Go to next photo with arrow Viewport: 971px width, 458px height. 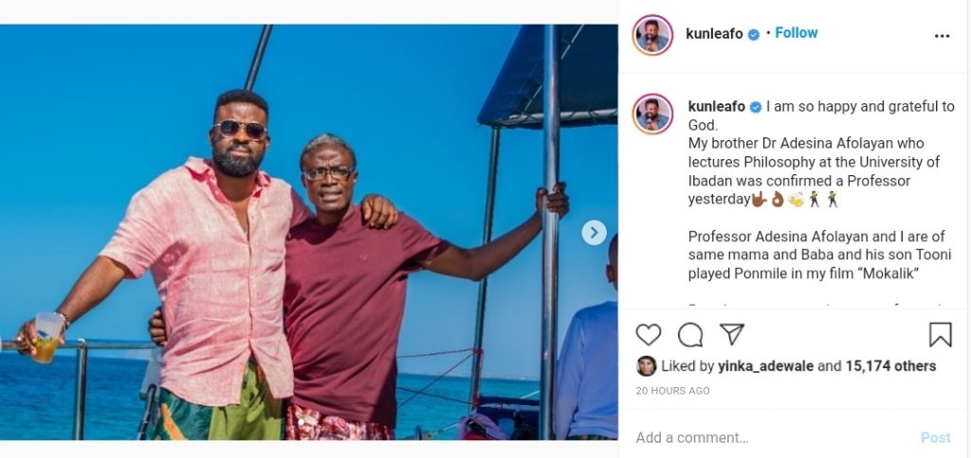click(594, 232)
